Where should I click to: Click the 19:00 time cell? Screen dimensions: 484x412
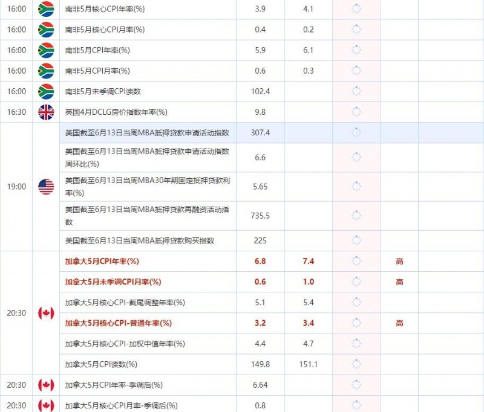point(16,187)
